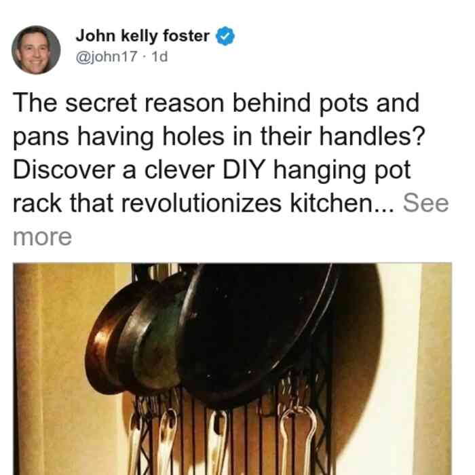Click the copper pan in the photo
This screenshot has height=475, width=475.
click(102, 342)
